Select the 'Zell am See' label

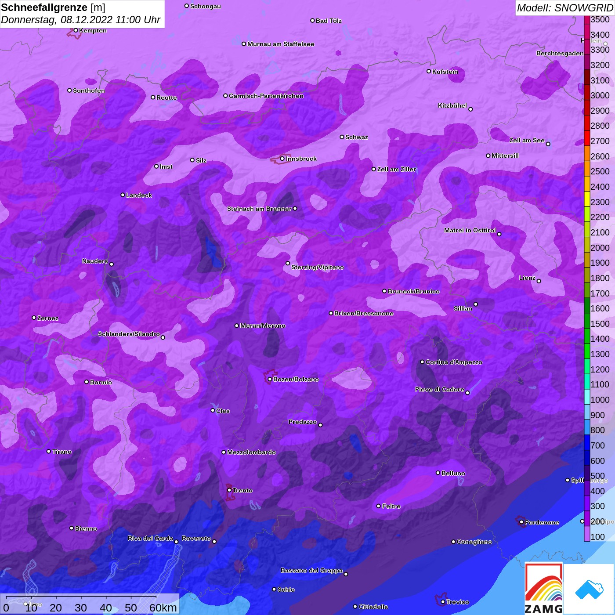coord(527,140)
